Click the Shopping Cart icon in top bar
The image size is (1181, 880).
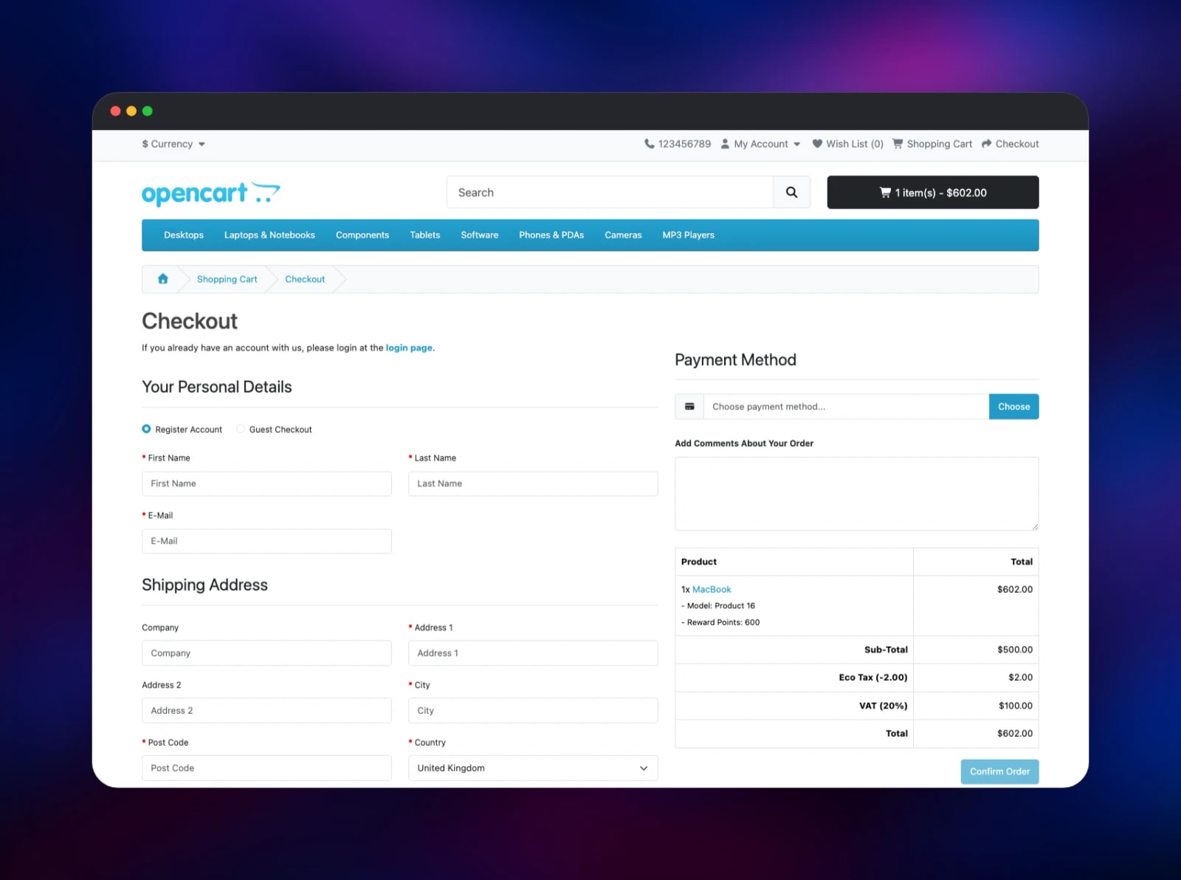coord(898,144)
